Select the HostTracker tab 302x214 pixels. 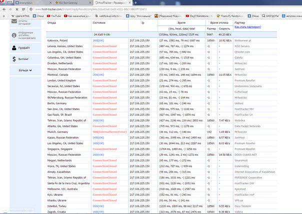tap(111, 2)
